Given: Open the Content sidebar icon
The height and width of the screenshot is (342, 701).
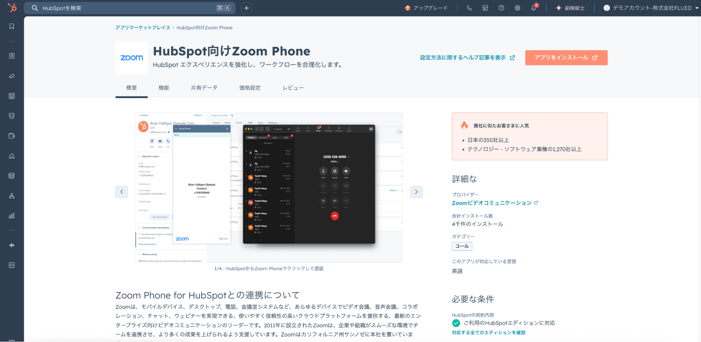Looking at the screenshot, I should pos(12,96).
